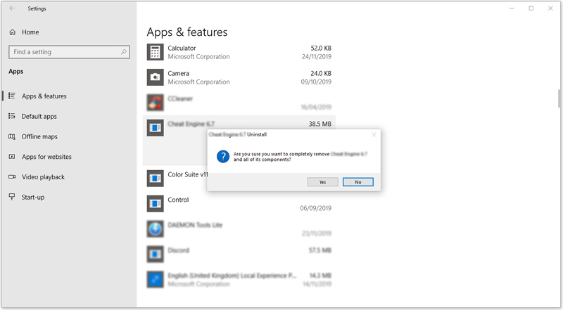Screen dimensions: 563x310
Task: Open Default apps settings
Action: [x=39, y=117]
